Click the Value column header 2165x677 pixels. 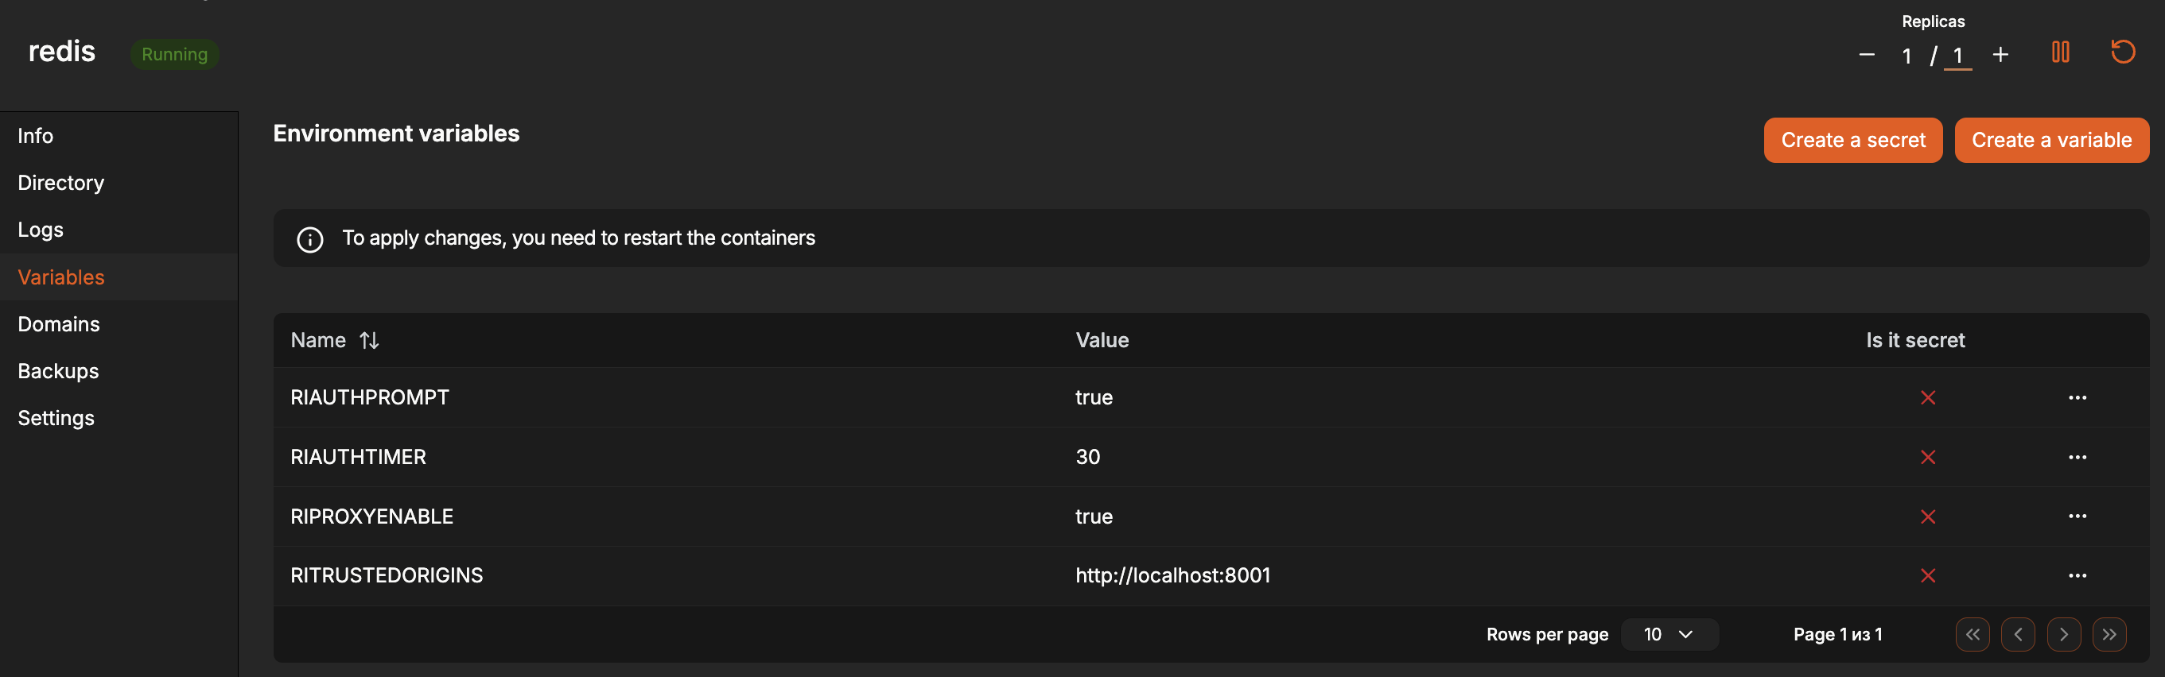tap(1102, 340)
